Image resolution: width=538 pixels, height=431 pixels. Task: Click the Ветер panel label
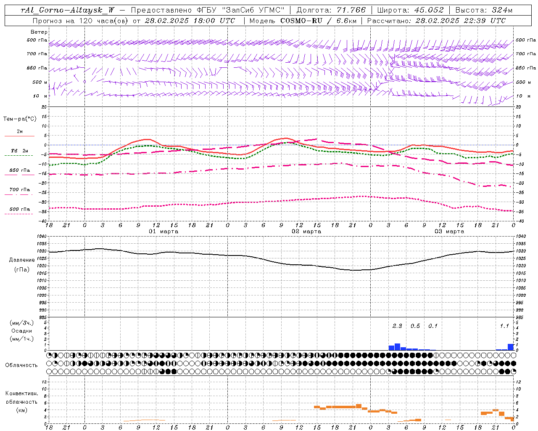tap(39, 32)
